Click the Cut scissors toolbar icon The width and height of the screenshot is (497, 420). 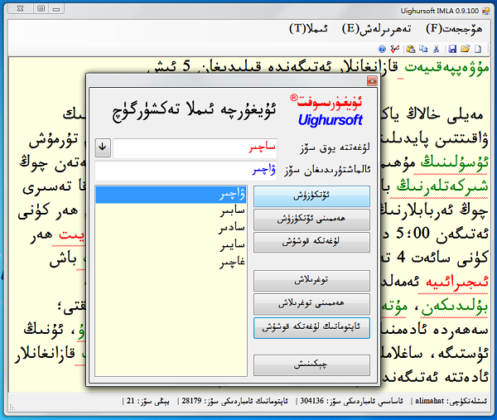coord(437,49)
